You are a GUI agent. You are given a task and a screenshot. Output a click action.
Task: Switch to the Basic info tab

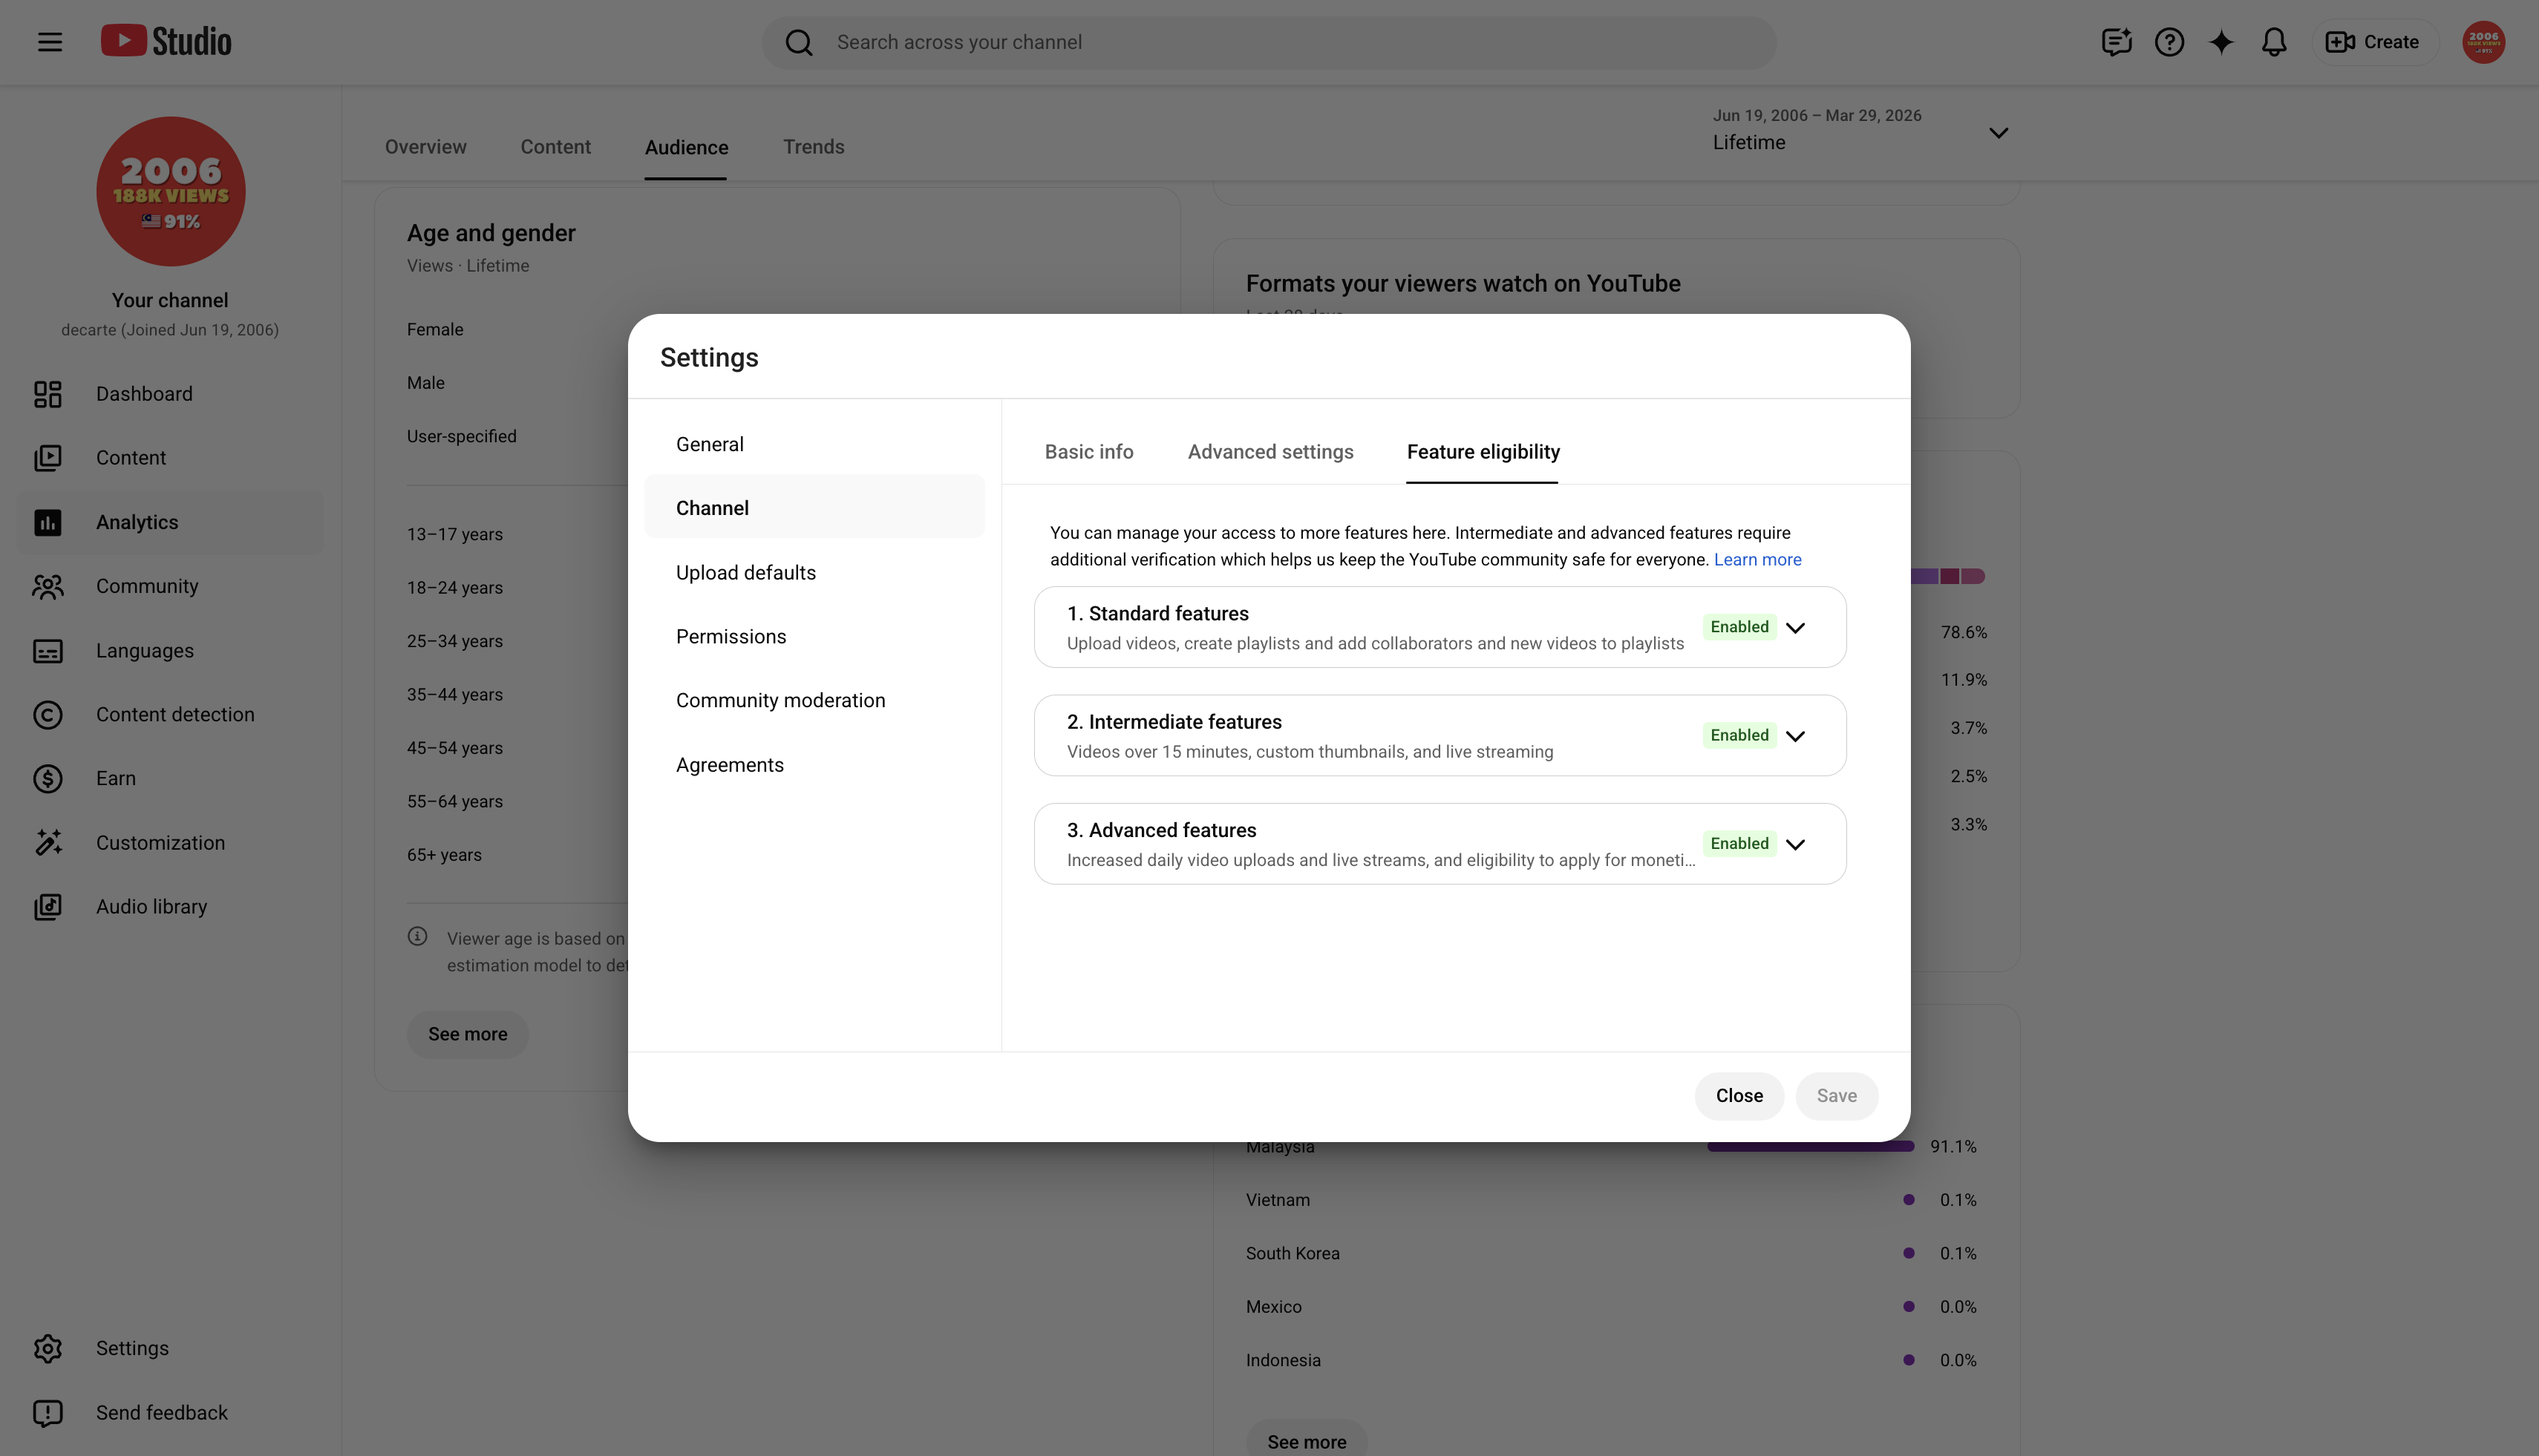[1088, 452]
